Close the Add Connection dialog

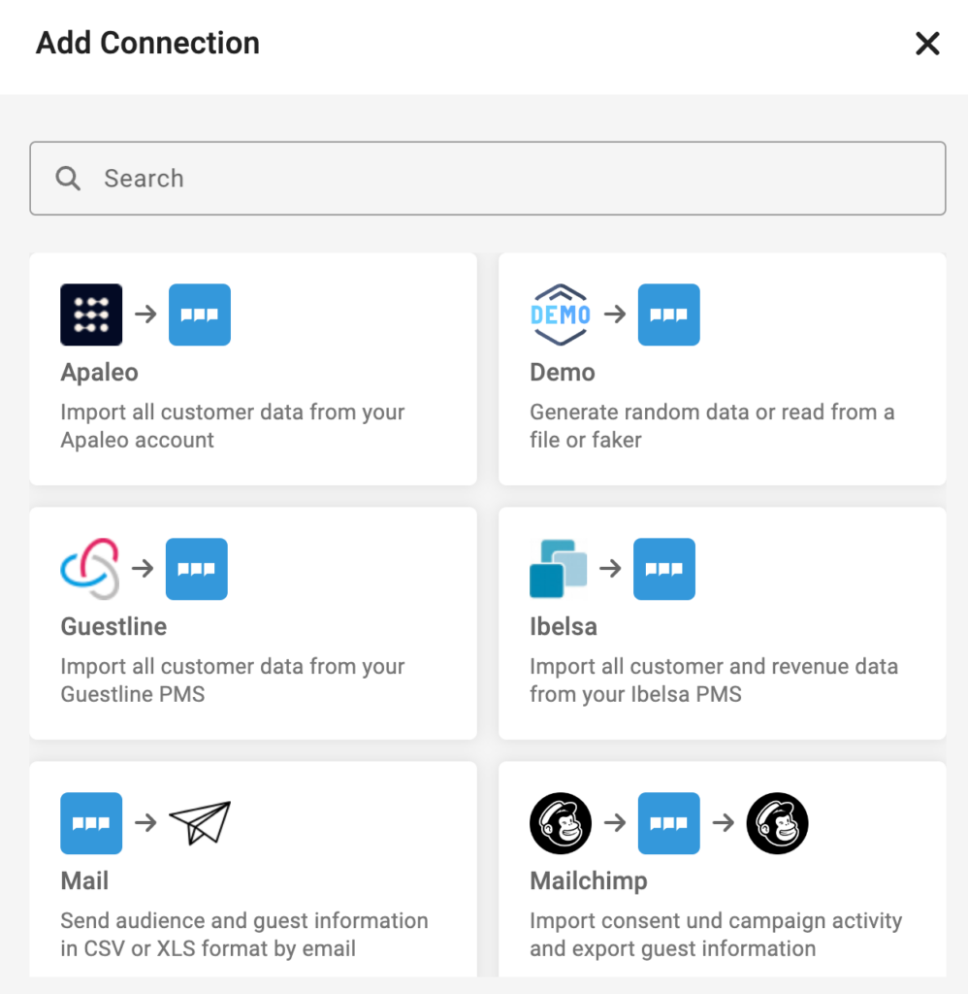[927, 44]
